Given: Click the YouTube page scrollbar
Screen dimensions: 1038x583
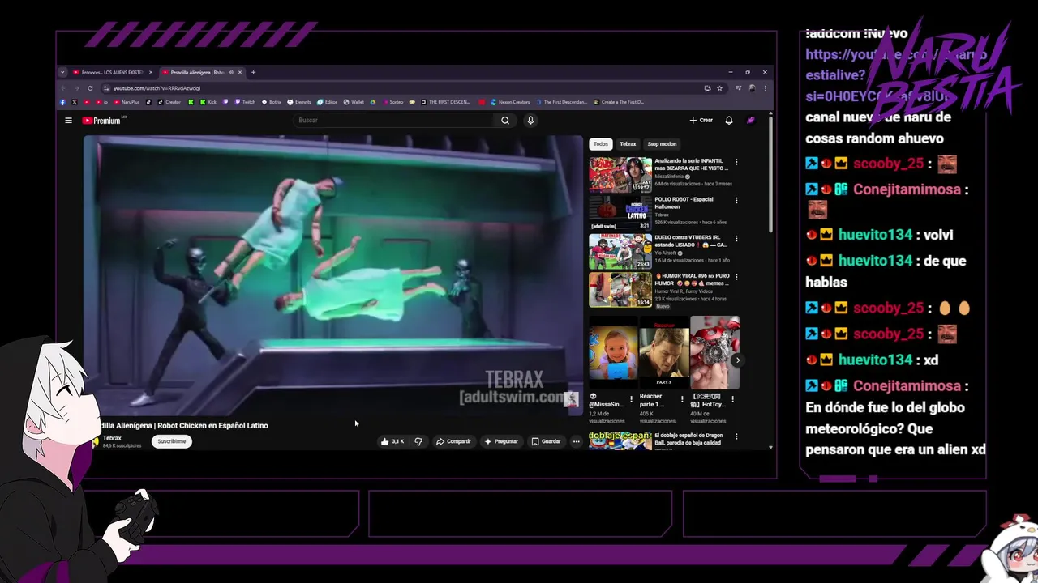Looking at the screenshot, I should coord(770,174).
